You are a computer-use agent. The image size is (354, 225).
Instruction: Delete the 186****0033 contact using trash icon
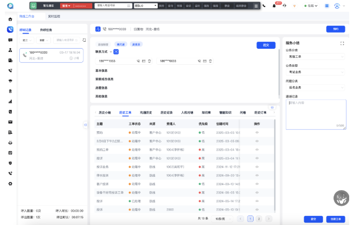pyautogui.click(x=210, y=61)
